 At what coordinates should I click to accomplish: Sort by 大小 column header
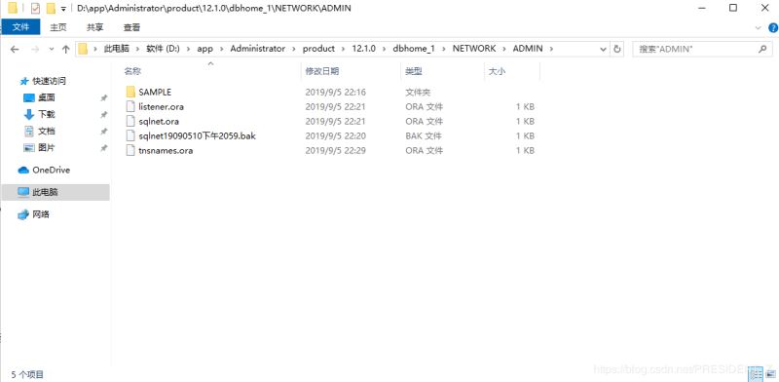pos(497,71)
